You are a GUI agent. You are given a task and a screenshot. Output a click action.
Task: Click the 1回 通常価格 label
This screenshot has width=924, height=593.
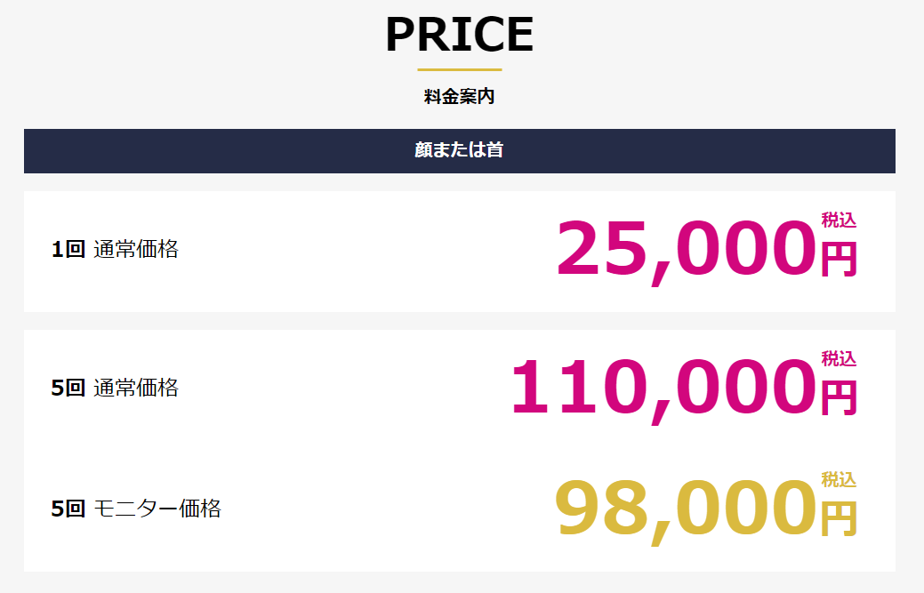point(115,250)
